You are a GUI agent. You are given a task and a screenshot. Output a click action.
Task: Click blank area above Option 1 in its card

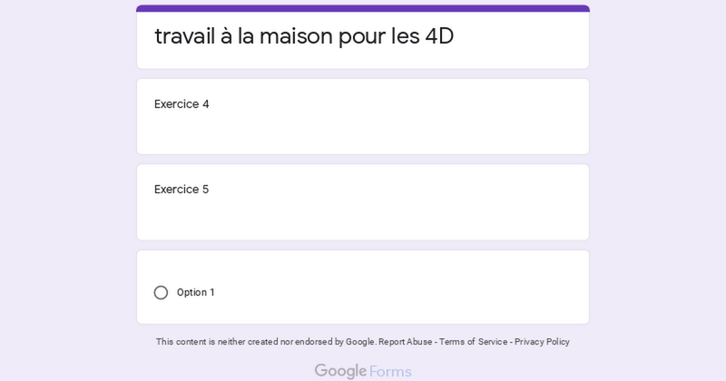point(363,266)
